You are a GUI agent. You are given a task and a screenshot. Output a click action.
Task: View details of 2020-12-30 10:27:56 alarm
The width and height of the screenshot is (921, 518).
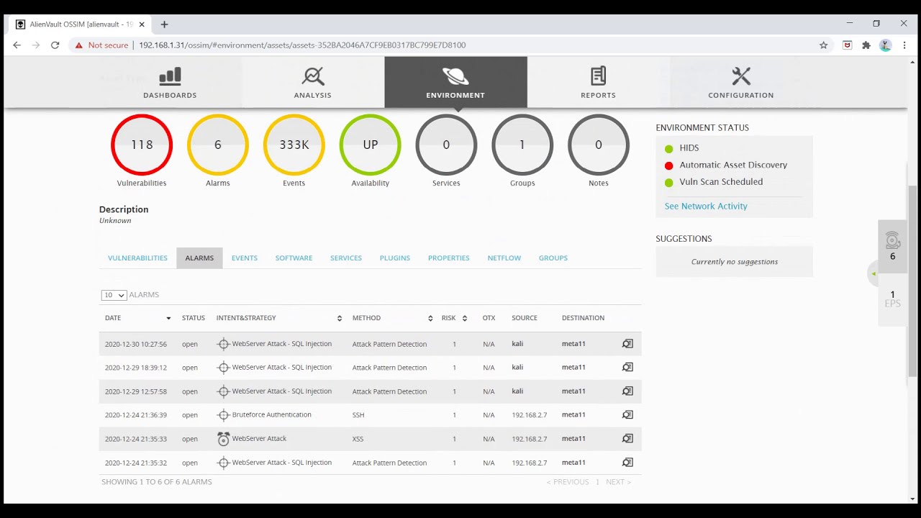627,344
